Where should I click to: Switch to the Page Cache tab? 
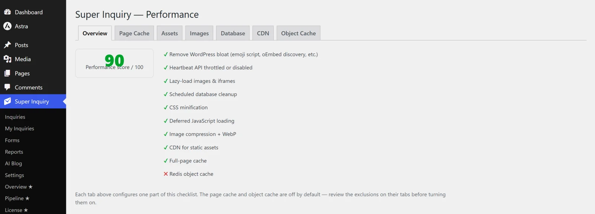coord(134,33)
